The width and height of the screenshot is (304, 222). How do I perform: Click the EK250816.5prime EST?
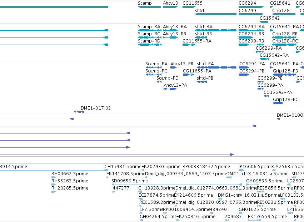point(178,220)
